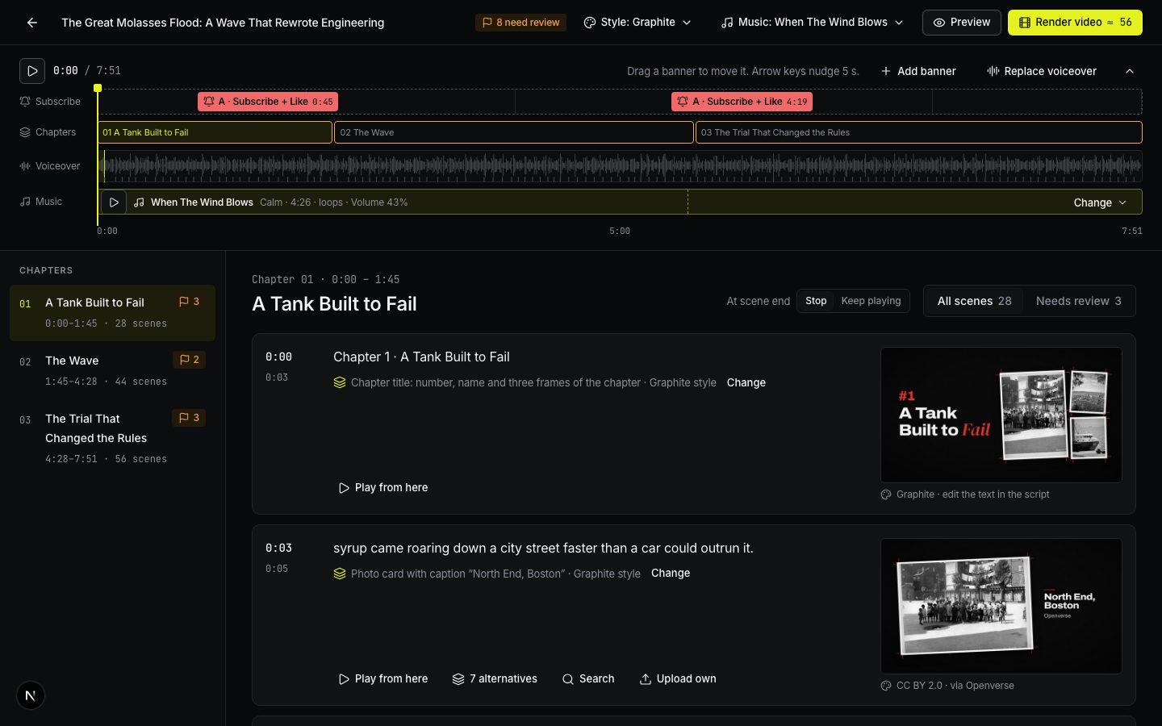1162x726 pixels.
Task: Open 7 alternatives for the syrup scene
Action: coord(495,679)
